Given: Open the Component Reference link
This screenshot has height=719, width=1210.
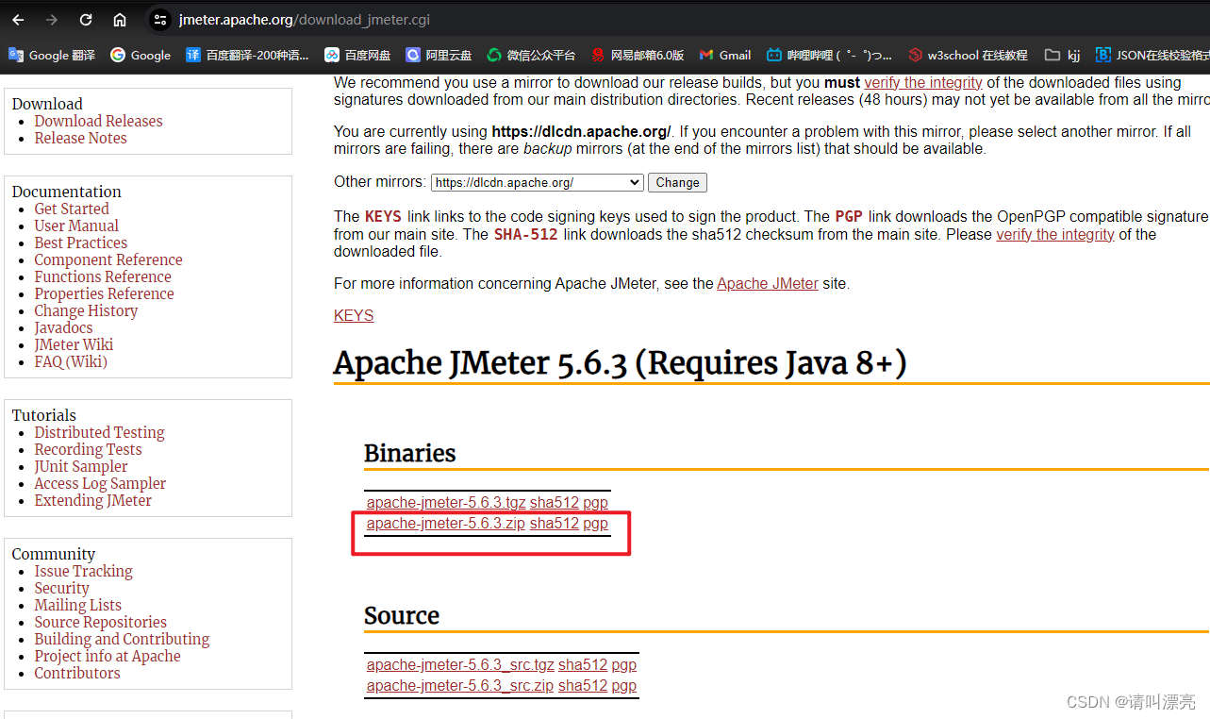Looking at the screenshot, I should [108, 259].
